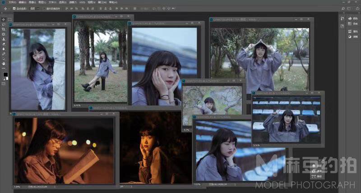Image resolution: width=361 pixels, height=193 pixels.
Task: Open the Move tool preset picker arrow
Action: point(9,9)
